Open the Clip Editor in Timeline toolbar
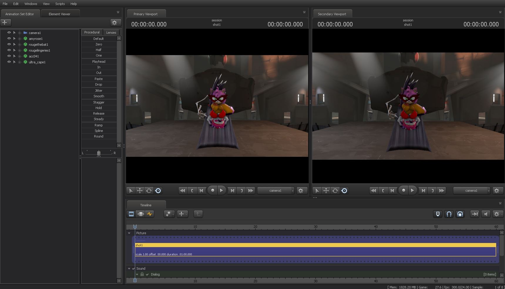 (x=131, y=214)
